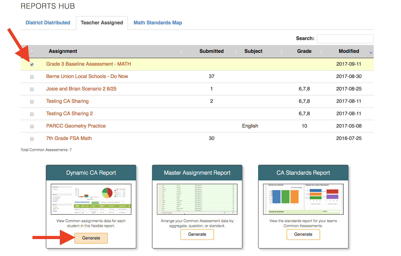Click the REPORTS HUB page heading

click(48, 6)
